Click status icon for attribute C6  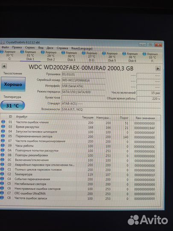coord(2,188)
